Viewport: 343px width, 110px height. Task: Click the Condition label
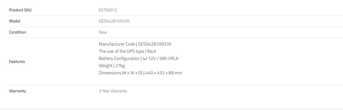17,32
